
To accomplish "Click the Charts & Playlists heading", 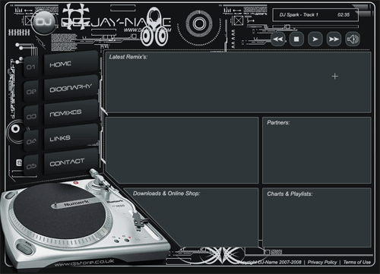I will pos(290,194).
